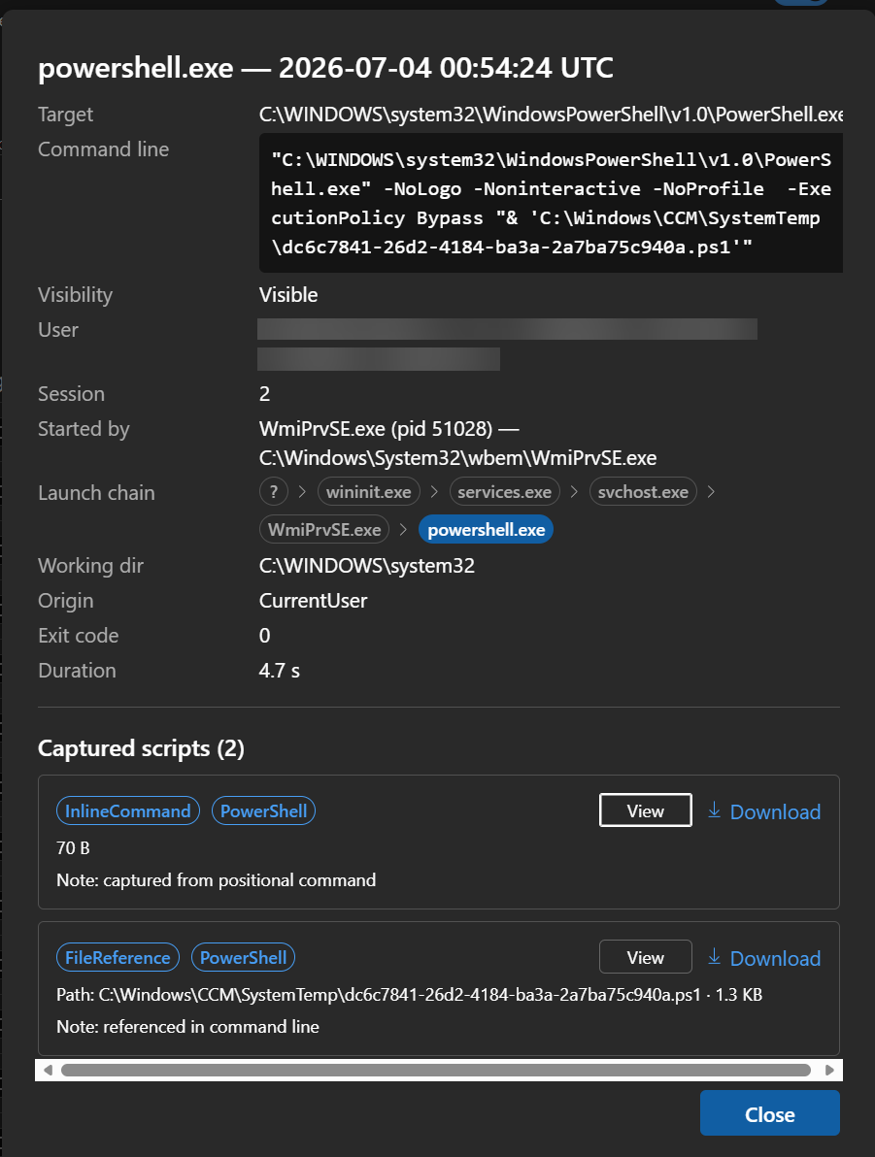Click View button for FileReference script
Image resolution: width=875 pixels, height=1157 pixels.
tap(646, 957)
